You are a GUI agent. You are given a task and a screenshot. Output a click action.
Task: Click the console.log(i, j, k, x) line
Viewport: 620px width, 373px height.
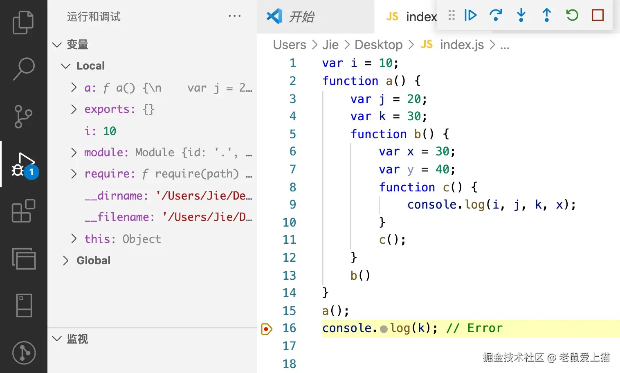click(492, 204)
